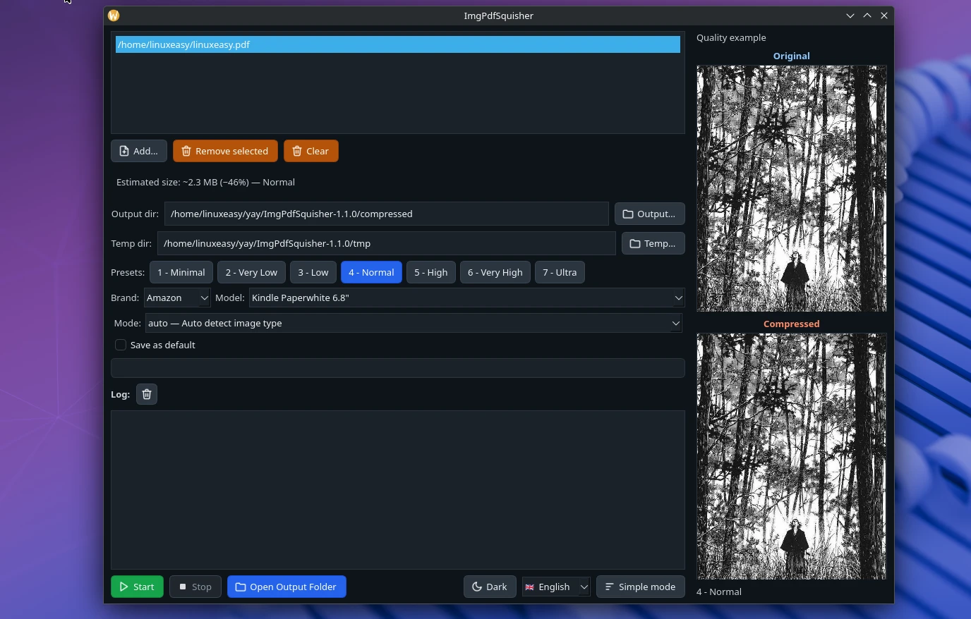Open the Brand dropdown showing Amazon
Screen dimensions: 971x619
point(176,298)
